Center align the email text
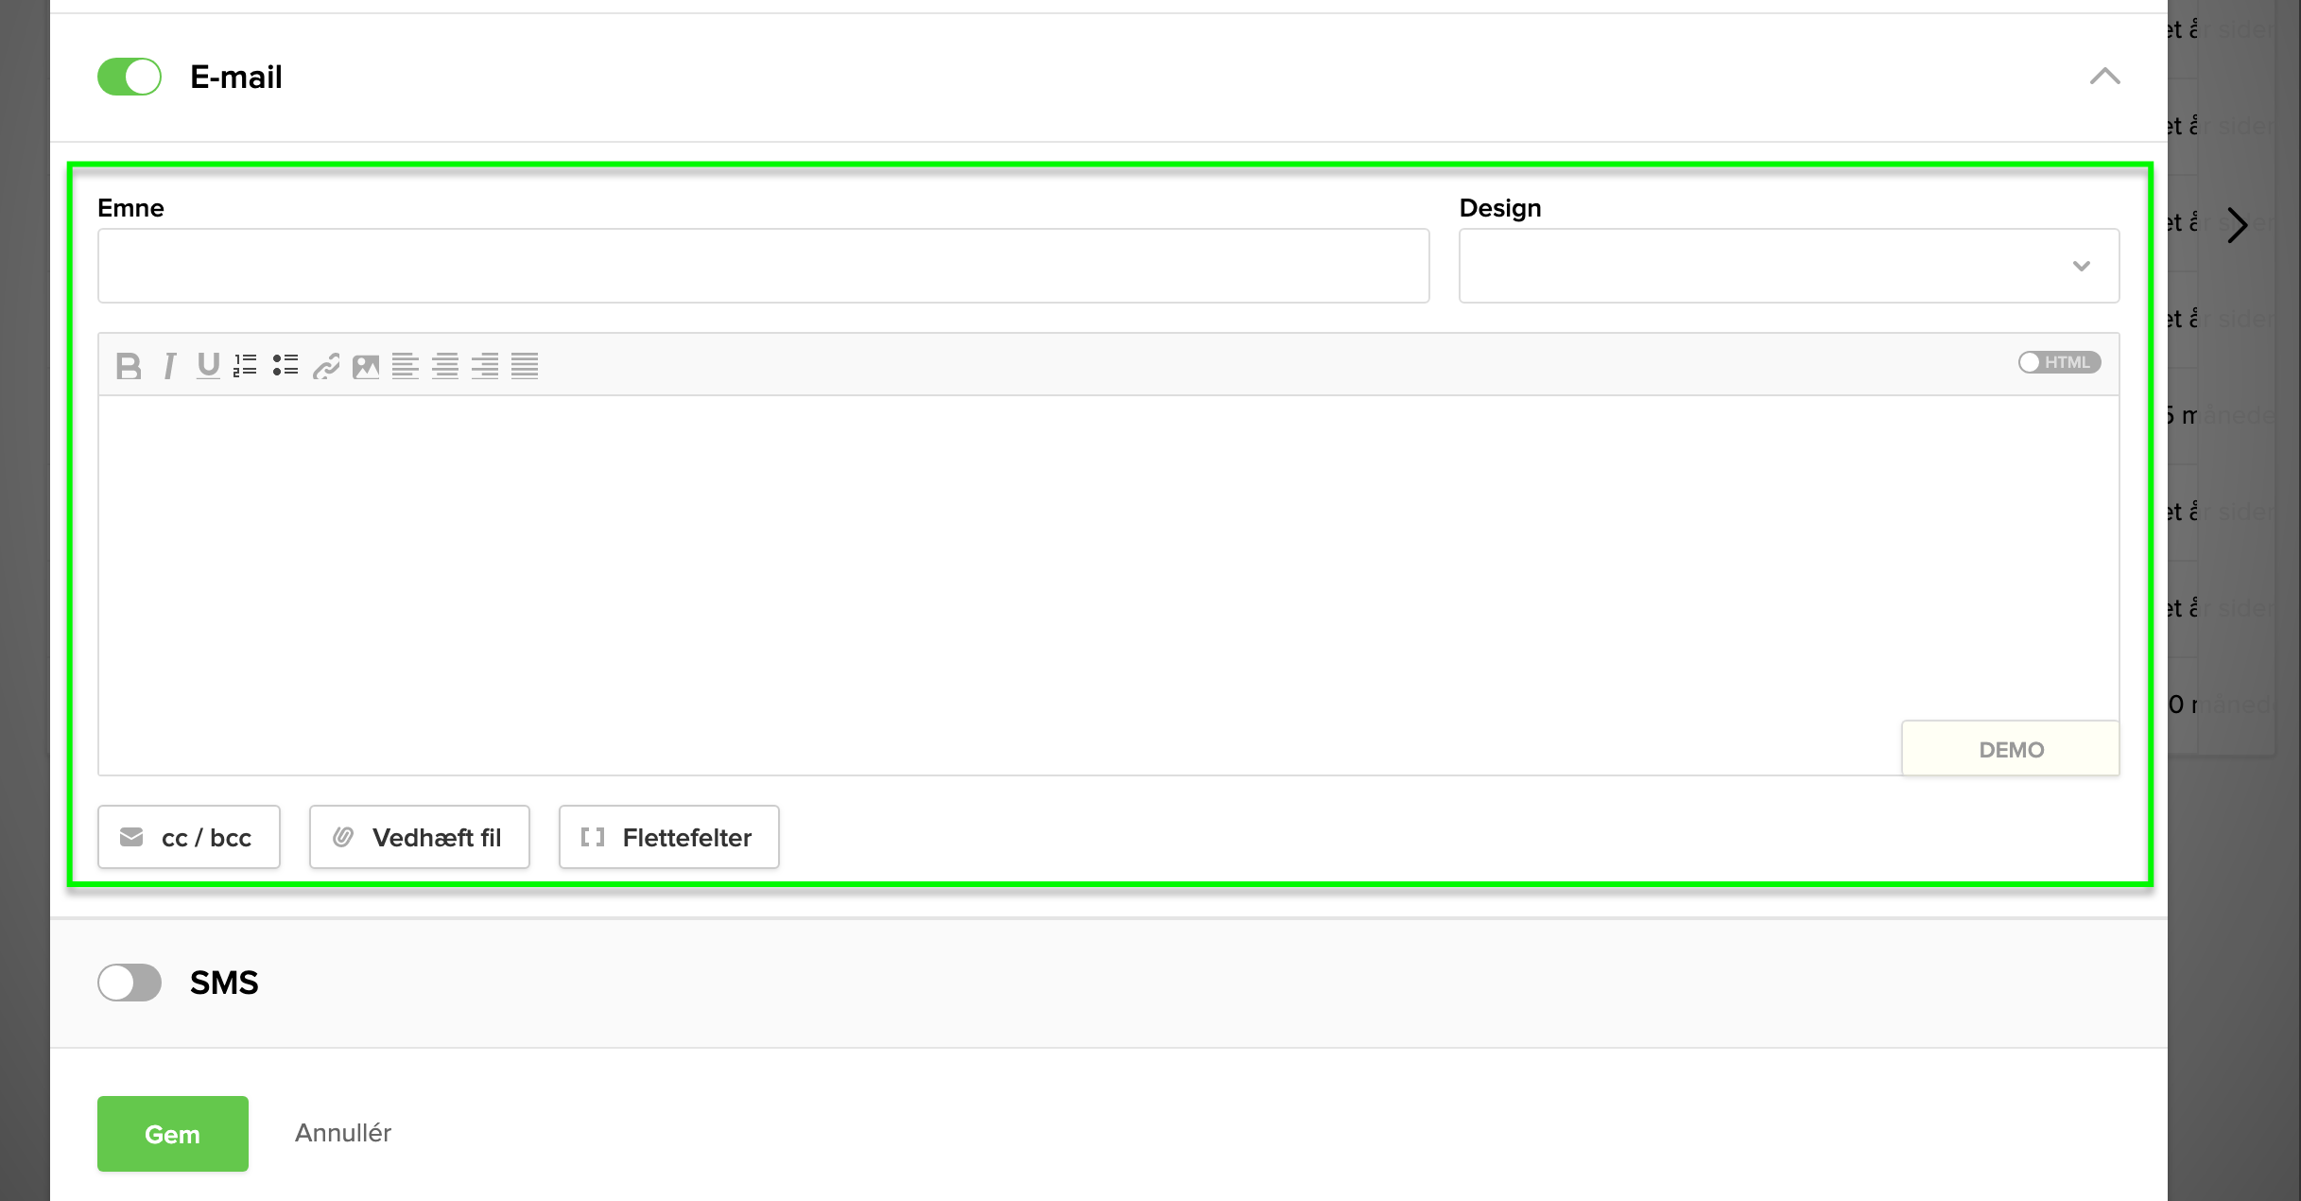Viewport: 2301px width, 1201px height. click(x=445, y=365)
